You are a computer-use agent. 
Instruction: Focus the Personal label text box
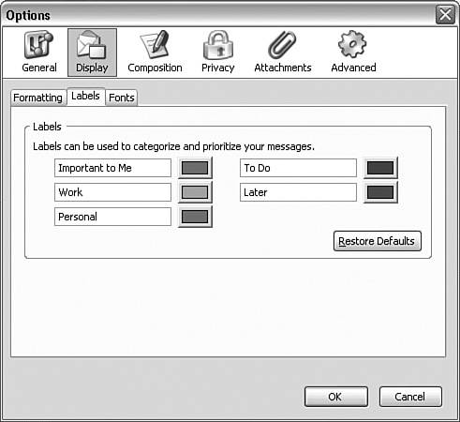pyautogui.click(x=112, y=217)
